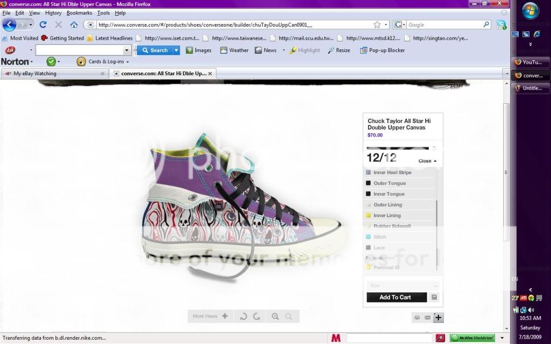The height and width of the screenshot is (344, 551).
Task: Click the Stop loading X icon
Action: 58,25
